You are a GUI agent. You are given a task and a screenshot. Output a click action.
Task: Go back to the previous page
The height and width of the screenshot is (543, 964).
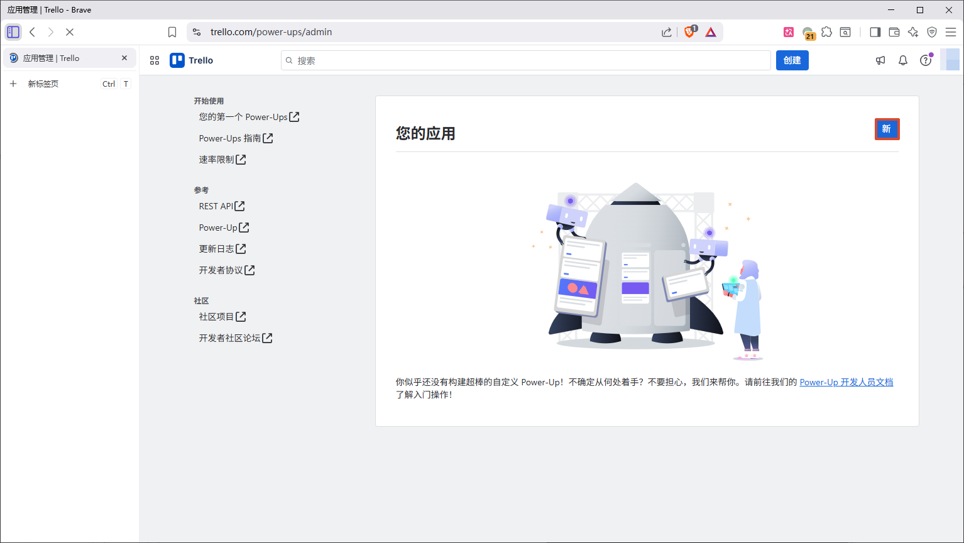[33, 32]
